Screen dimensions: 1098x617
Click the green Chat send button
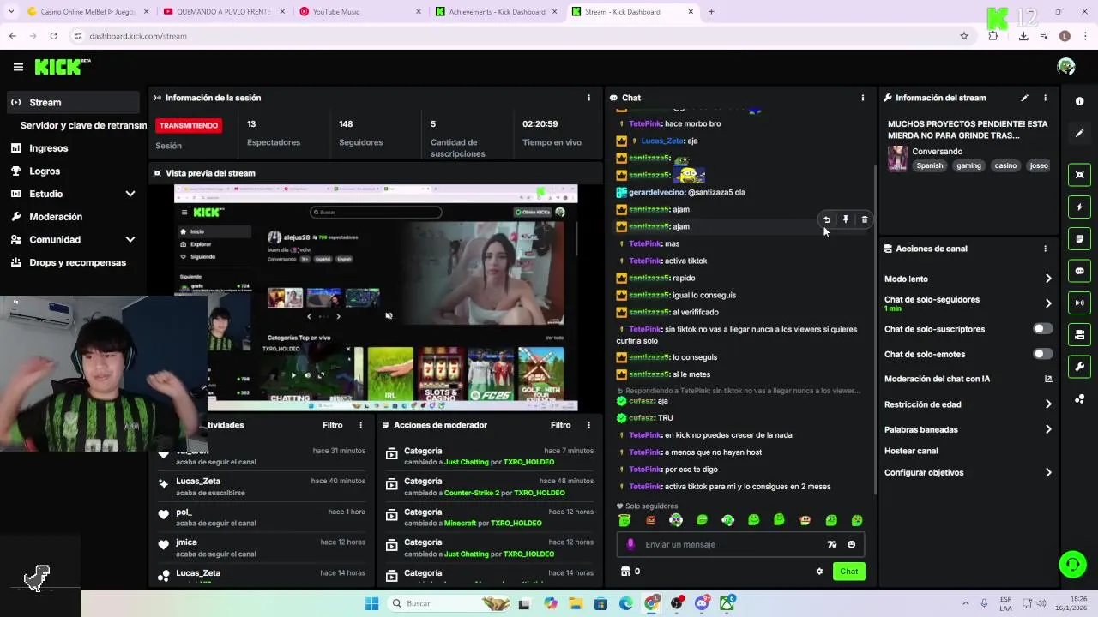click(848, 572)
